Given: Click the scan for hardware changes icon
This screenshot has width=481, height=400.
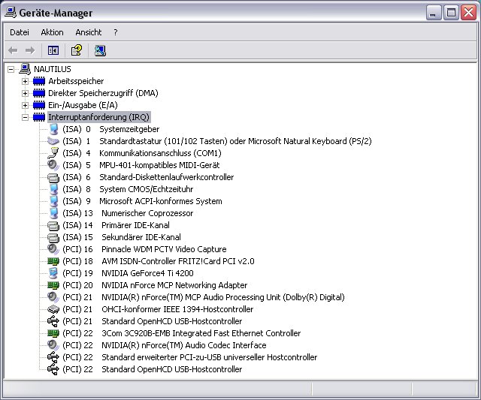Looking at the screenshot, I should [x=100, y=50].
